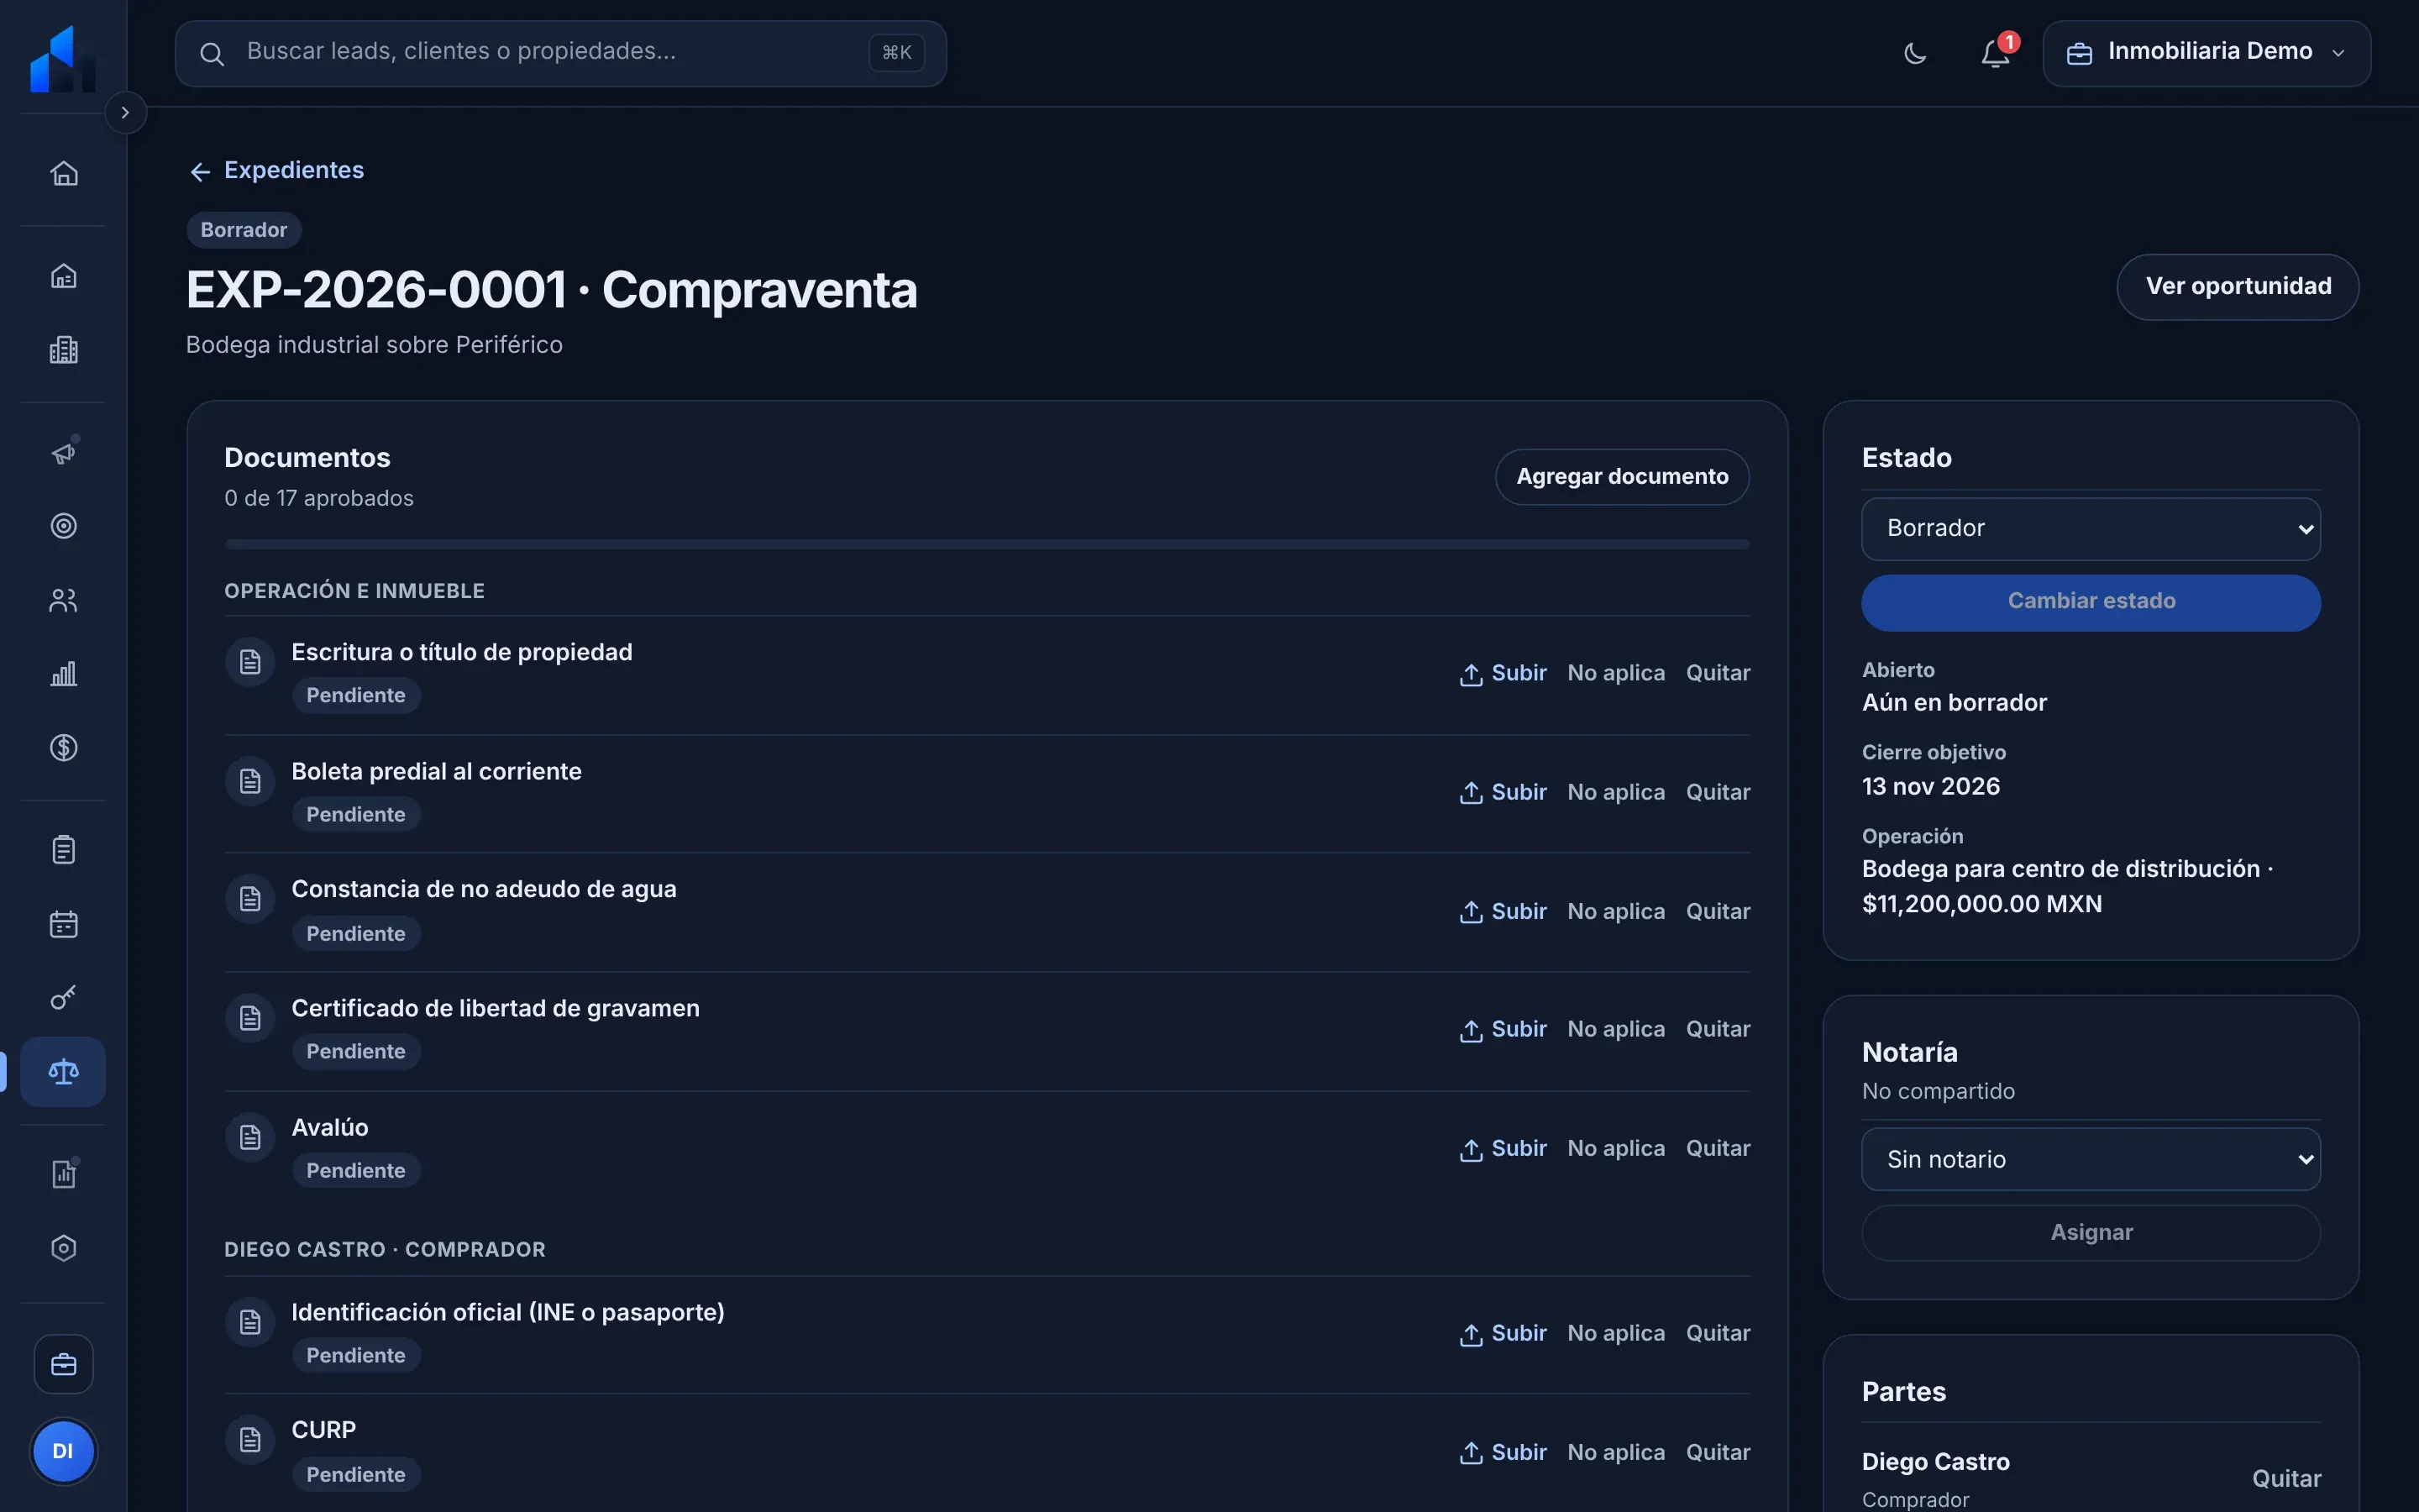
Task: Open the hexagon settings icon in sidebar
Action: click(63, 1248)
